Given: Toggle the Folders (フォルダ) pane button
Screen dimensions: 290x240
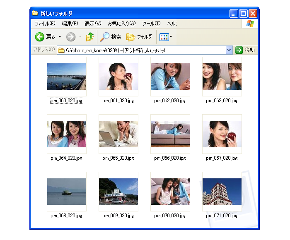Looking at the screenshot, I should 139,37.
